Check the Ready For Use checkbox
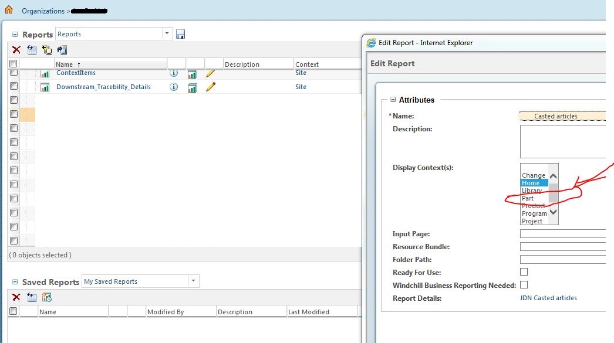Screen dimensions: 614x343 point(524,272)
